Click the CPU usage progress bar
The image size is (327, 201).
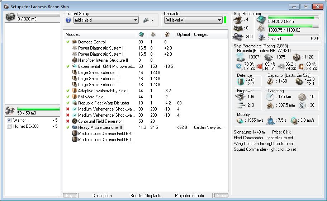coord(293,17)
